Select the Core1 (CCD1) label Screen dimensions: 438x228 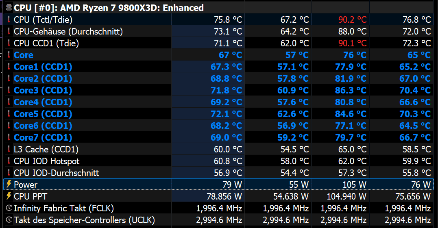(43, 67)
